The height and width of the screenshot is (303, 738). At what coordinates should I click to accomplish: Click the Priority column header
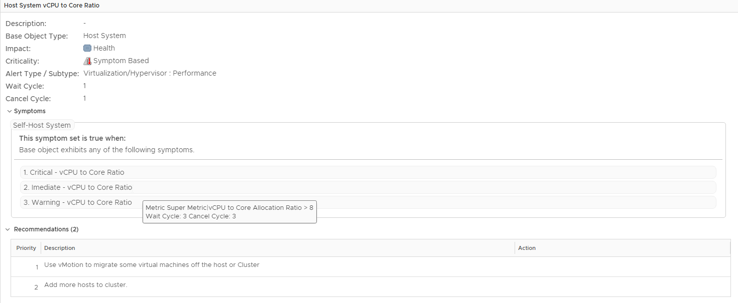click(26, 248)
